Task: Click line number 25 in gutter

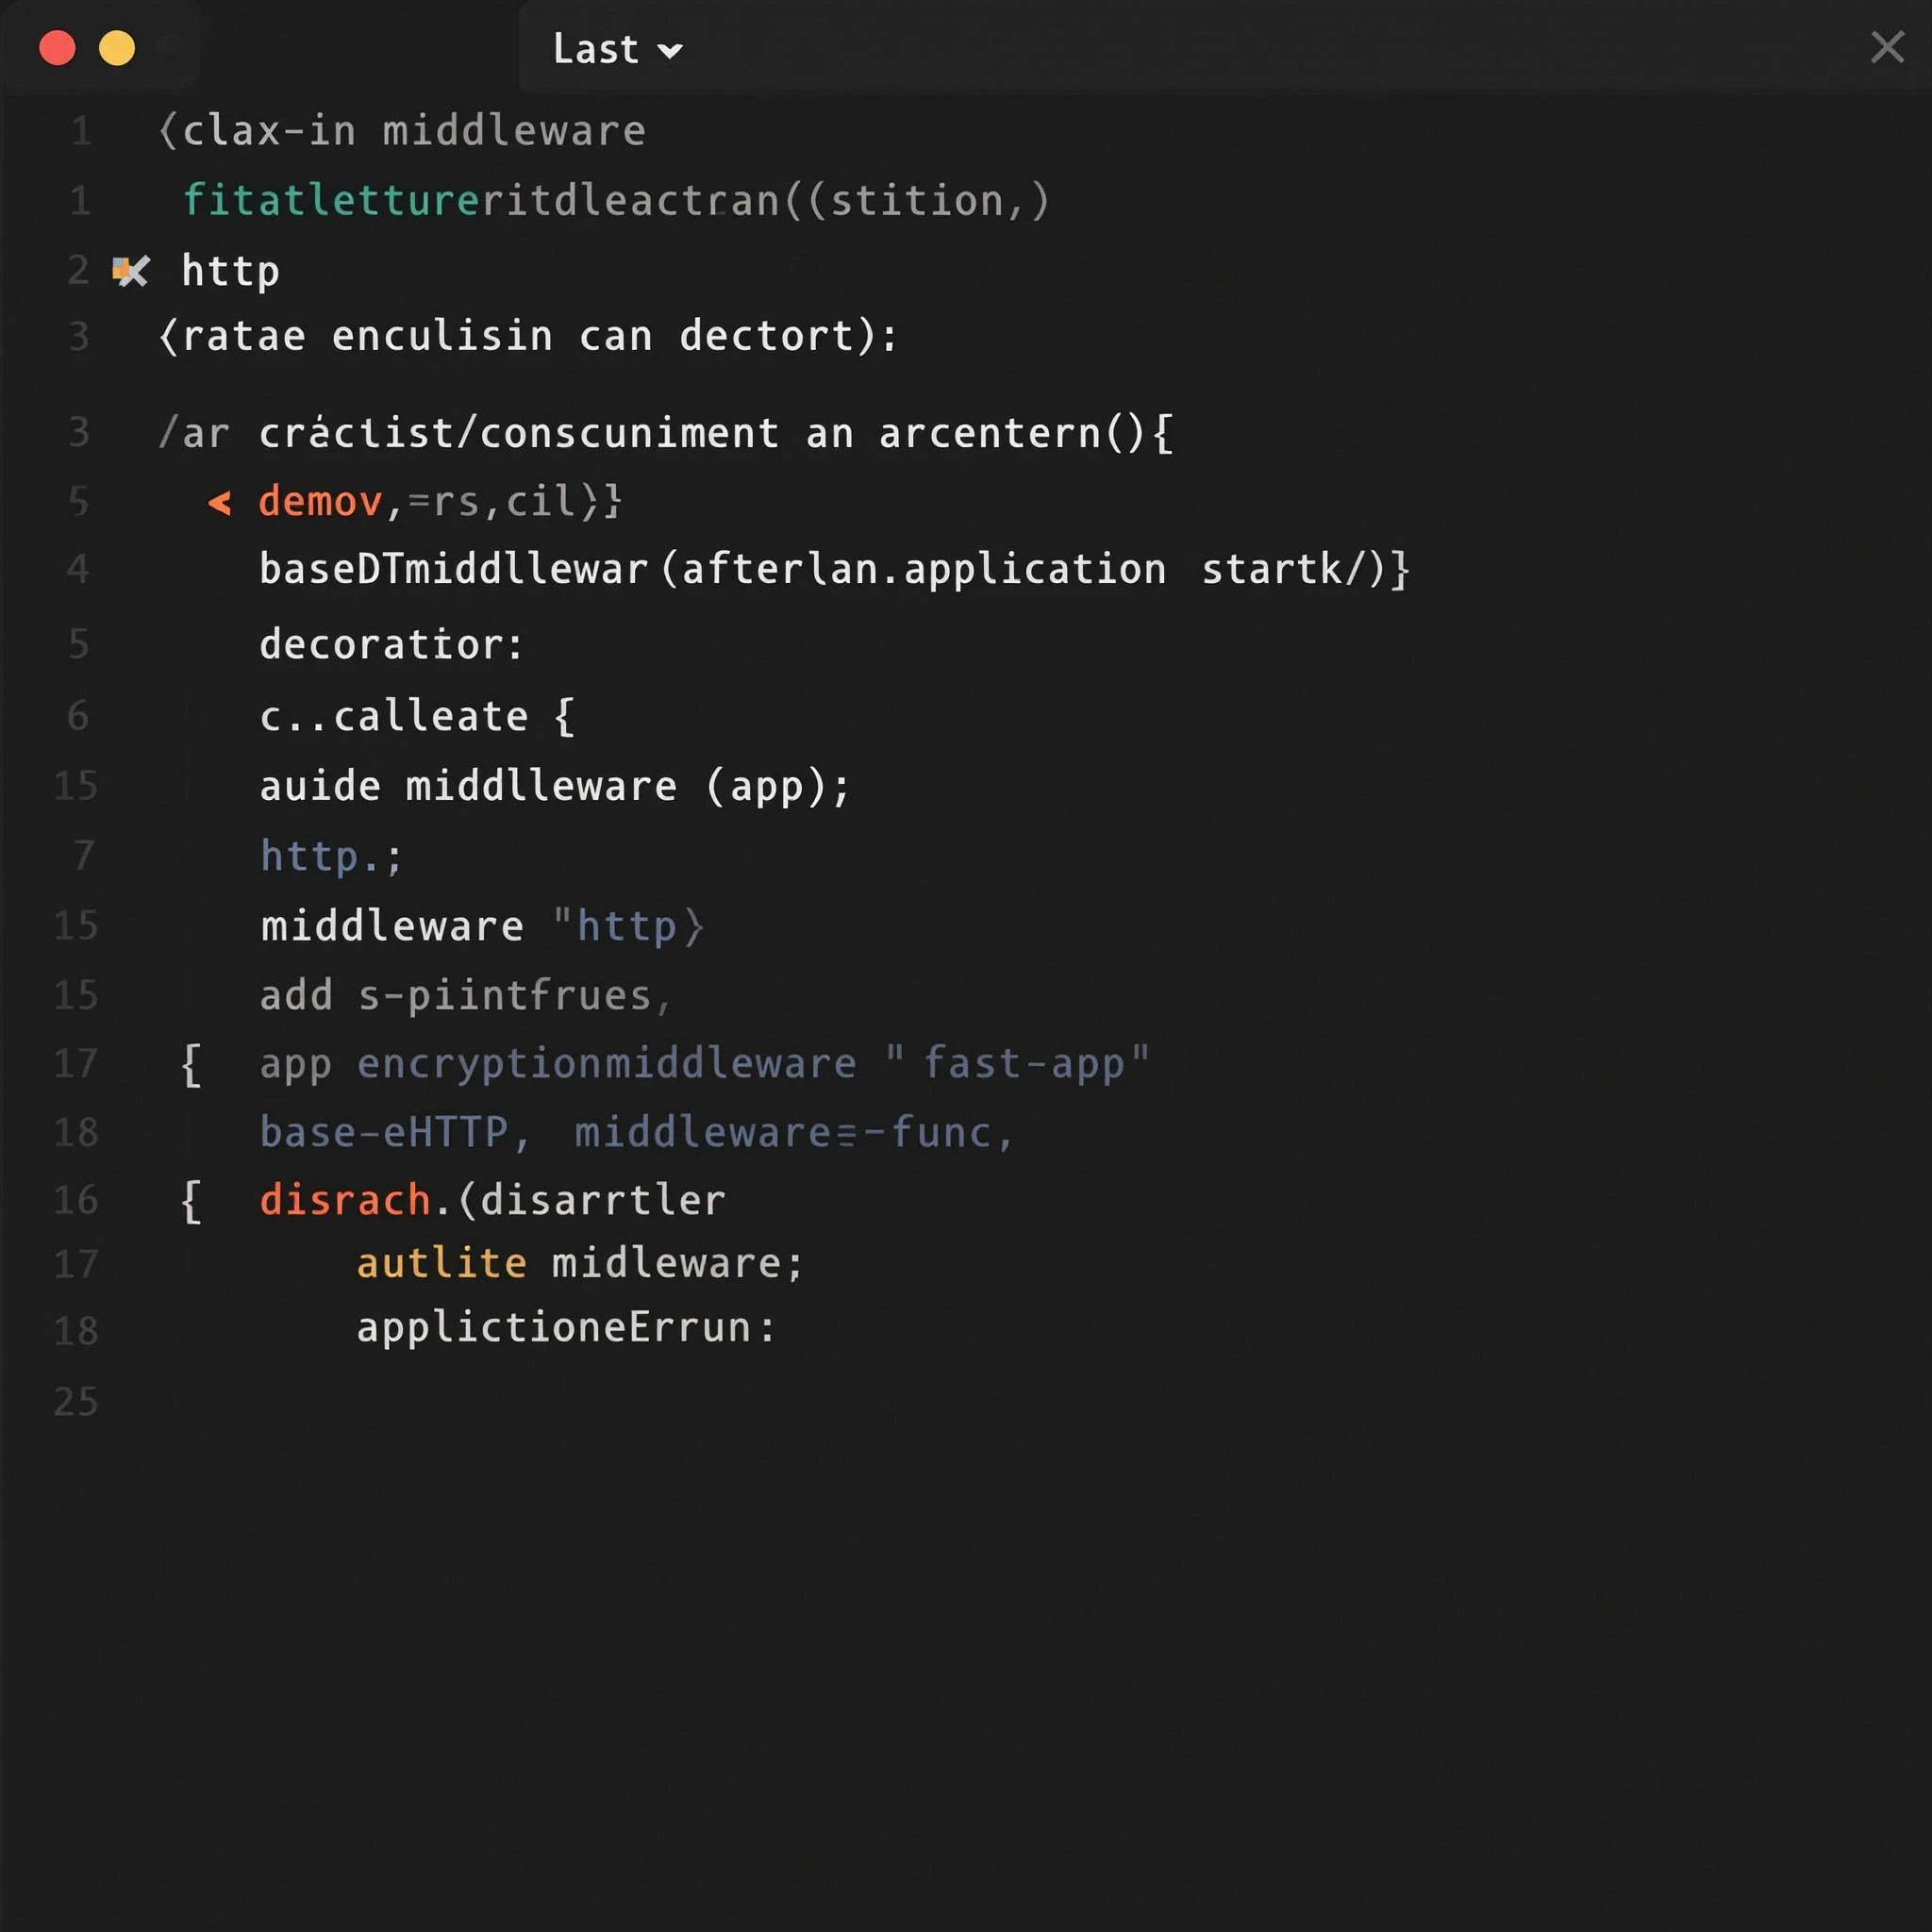Action: click(76, 1401)
